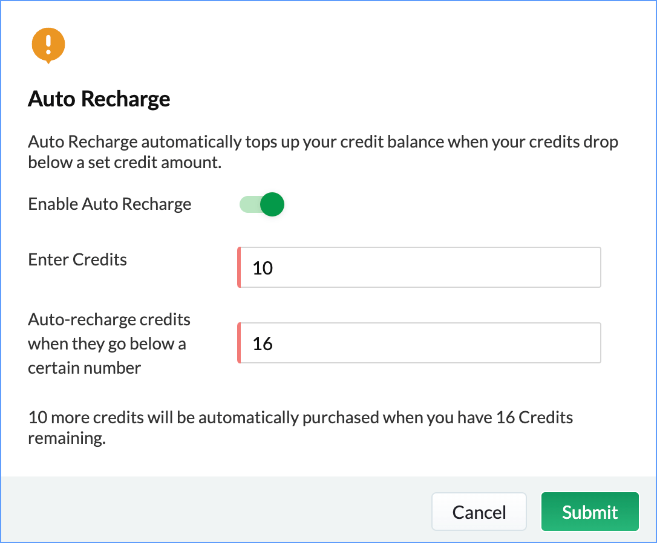The width and height of the screenshot is (657, 543).
Task: Toggle the Enable Auto Recharge switch
Action: [x=262, y=204]
